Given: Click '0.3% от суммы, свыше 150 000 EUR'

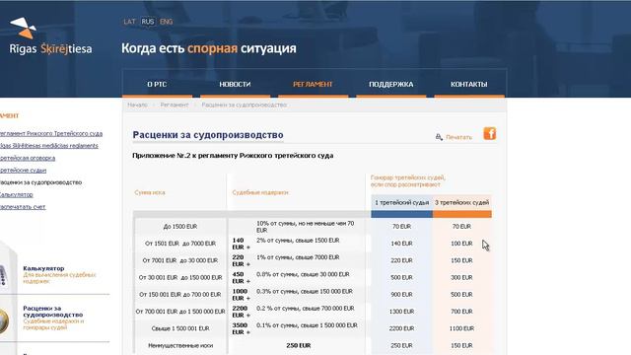Looking at the screenshot, I should pos(305,291).
